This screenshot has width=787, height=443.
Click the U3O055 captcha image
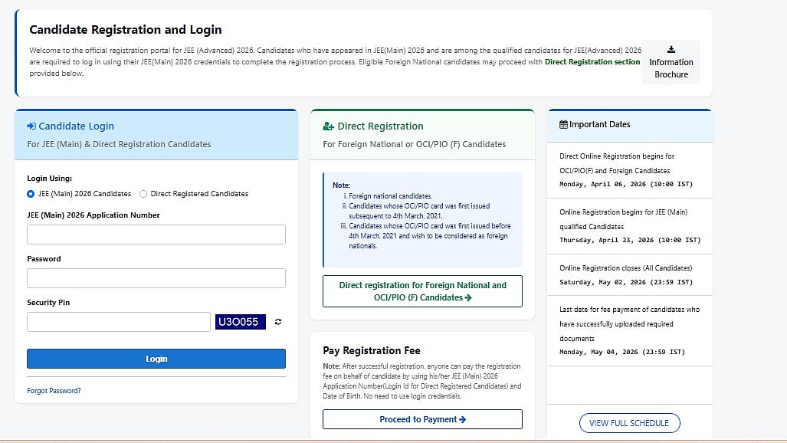pyautogui.click(x=241, y=322)
